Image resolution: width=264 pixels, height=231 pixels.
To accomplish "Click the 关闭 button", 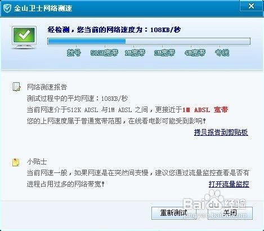I will pyautogui.click(x=230, y=213).
